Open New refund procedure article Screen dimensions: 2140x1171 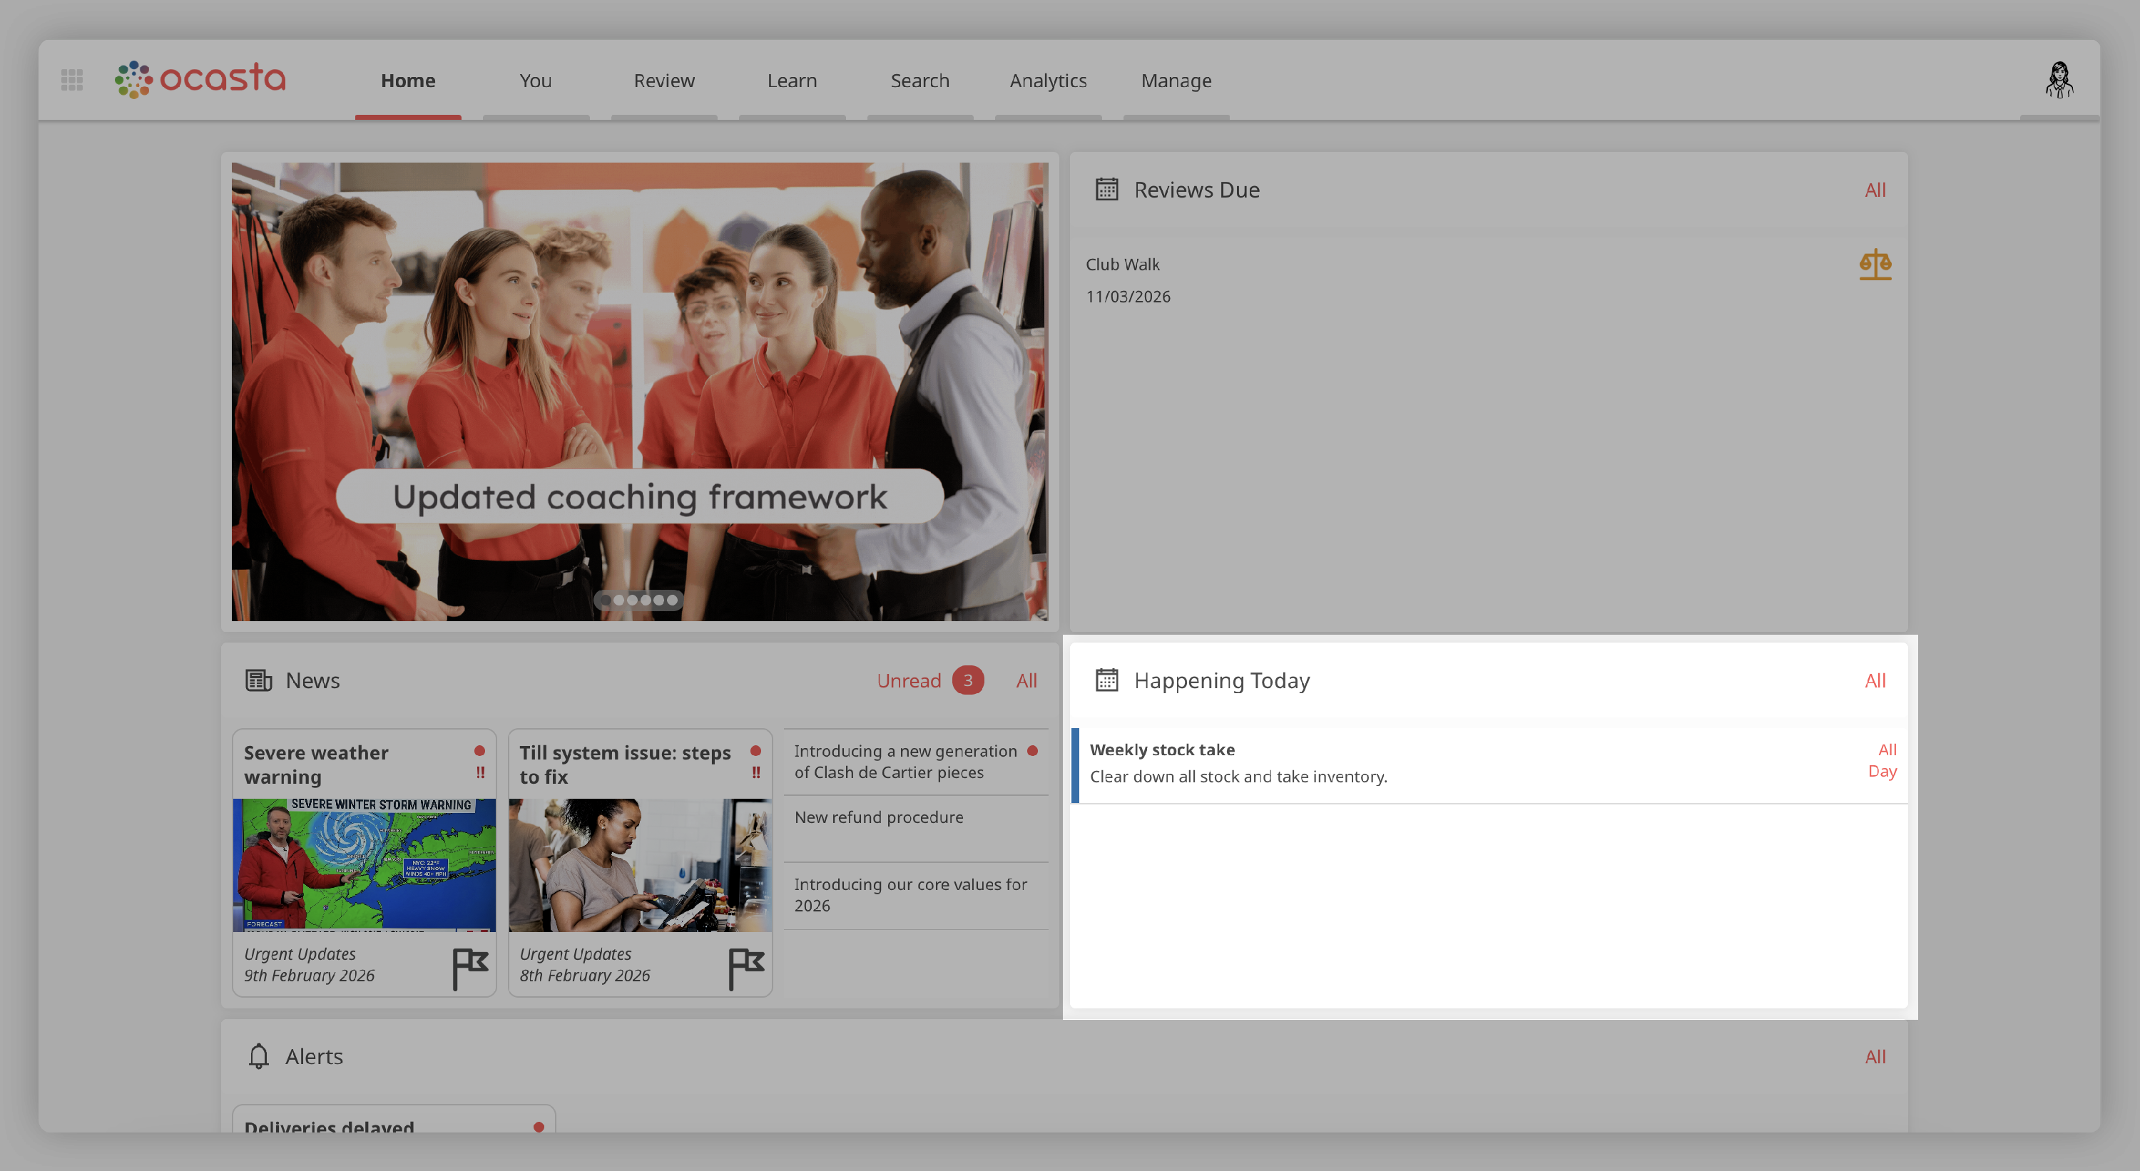(x=878, y=817)
